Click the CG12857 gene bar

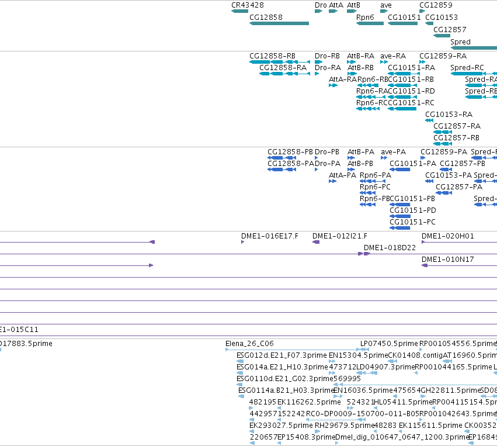tap(442, 36)
